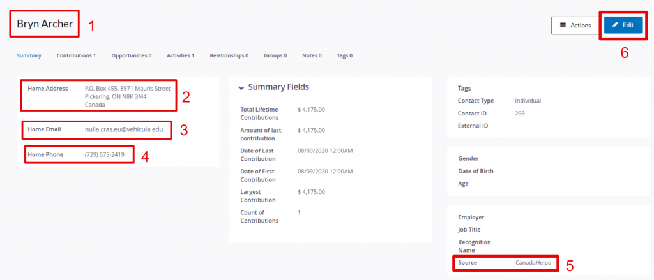Click the home phone number (729) 575-2419
Viewport: 654px width, 280px height.
pos(104,154)
